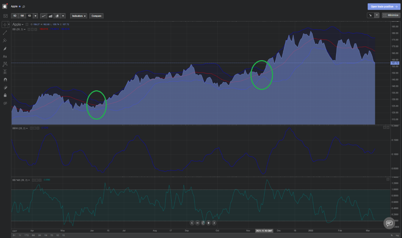Select the Aa text annotation tool

pyautogui.click(x=5, y=57)
